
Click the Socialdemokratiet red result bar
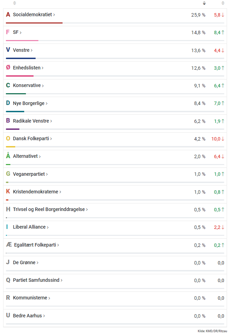34,23
